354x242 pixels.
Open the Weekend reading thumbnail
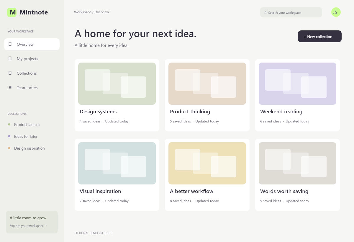coord(297,84)
